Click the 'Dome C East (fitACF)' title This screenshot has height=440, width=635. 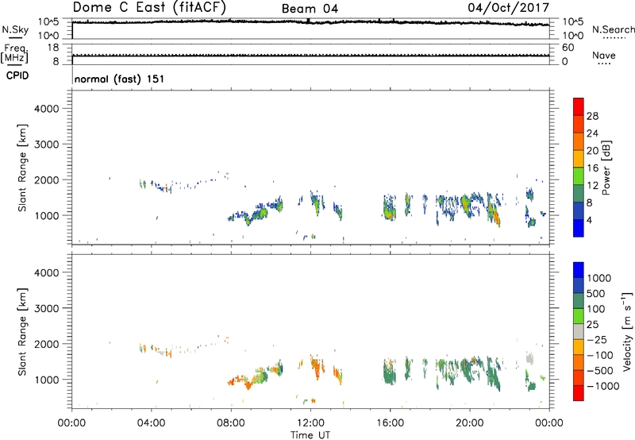pos(149,7)
